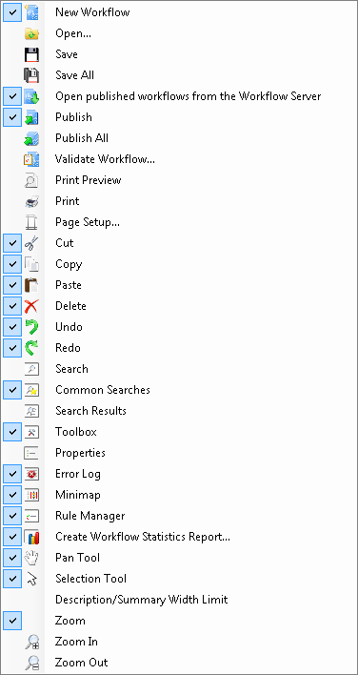Click the Create Workflow Statistics Report chart icon
Screen dimensions: 358x675
pos(31,537)
